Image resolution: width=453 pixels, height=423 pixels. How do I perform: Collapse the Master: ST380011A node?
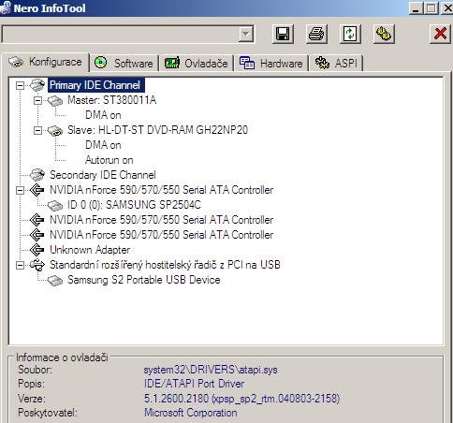37,100
